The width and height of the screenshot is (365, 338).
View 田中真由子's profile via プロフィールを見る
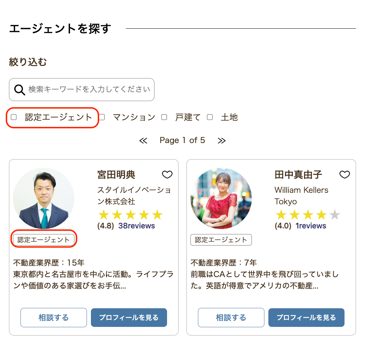click(x=306, y=318)
